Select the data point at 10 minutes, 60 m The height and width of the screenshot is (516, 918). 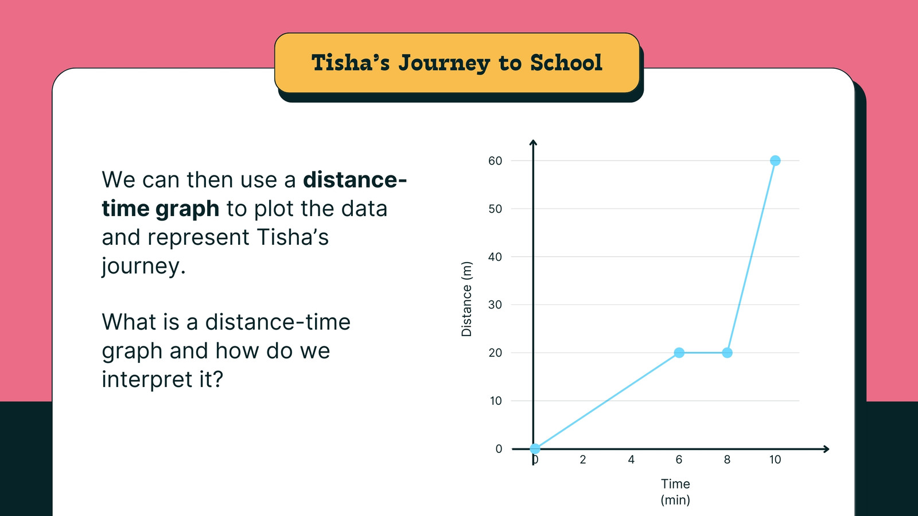[775, 161]
